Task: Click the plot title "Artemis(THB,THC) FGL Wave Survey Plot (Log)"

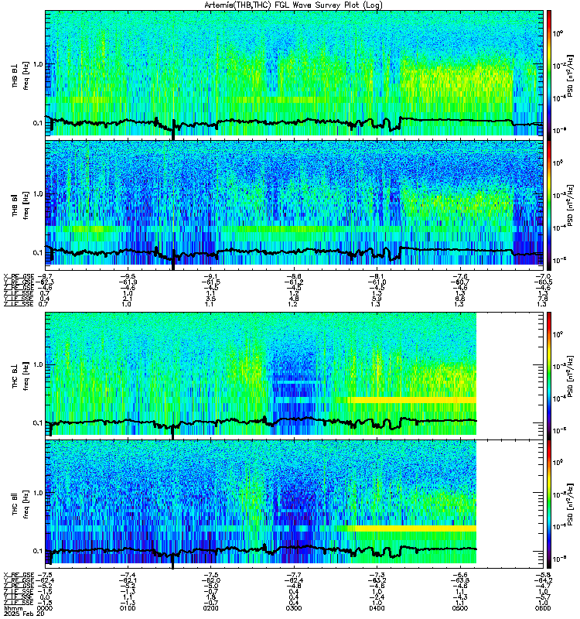Action: pyautogui.click(x=293, y=5)
